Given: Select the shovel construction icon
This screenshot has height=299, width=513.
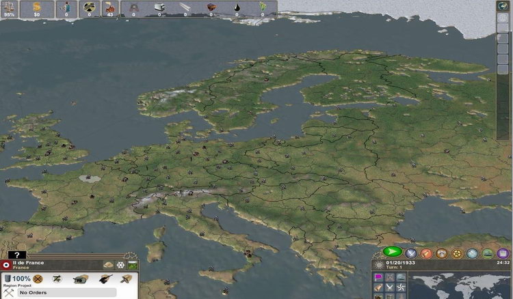Looking at the screenshot, I should coord(126,279).
